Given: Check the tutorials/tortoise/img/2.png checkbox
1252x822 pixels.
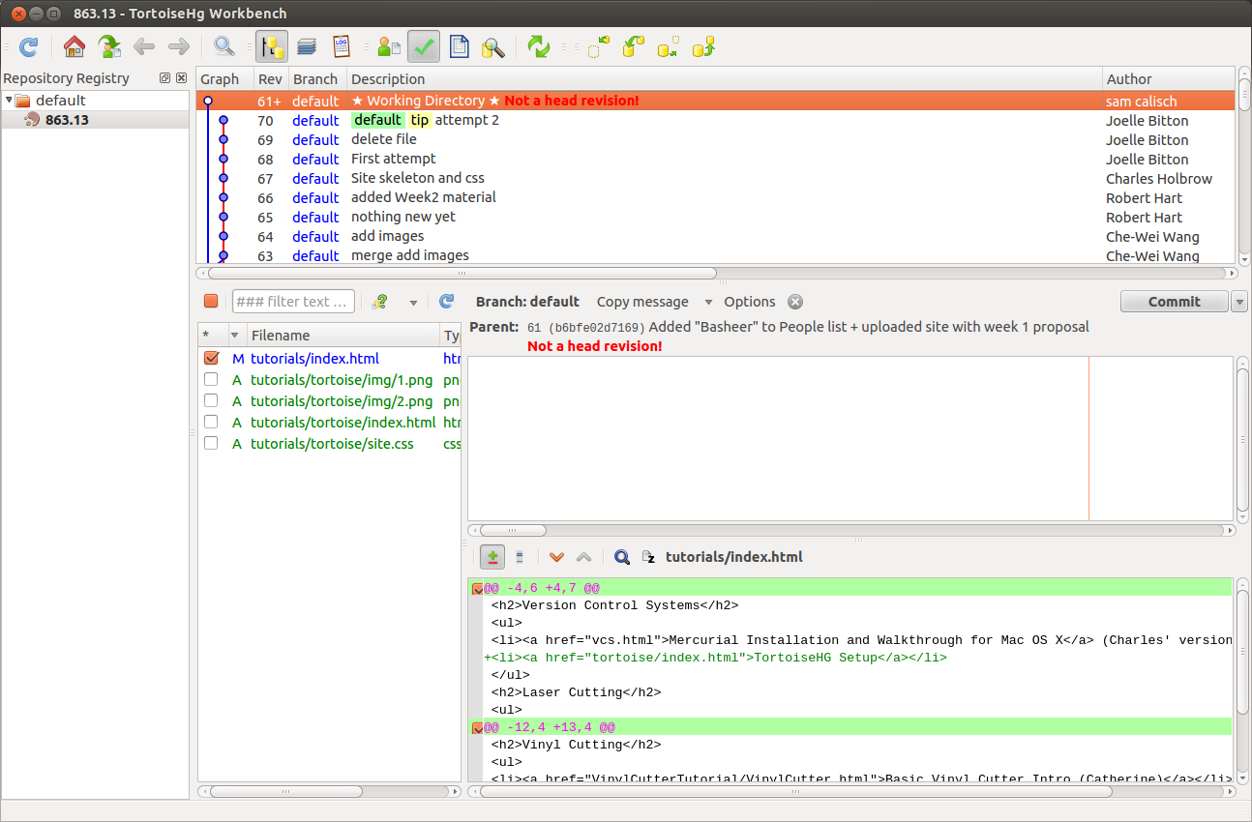Looking at the screenshot, I should coord(211,401).
